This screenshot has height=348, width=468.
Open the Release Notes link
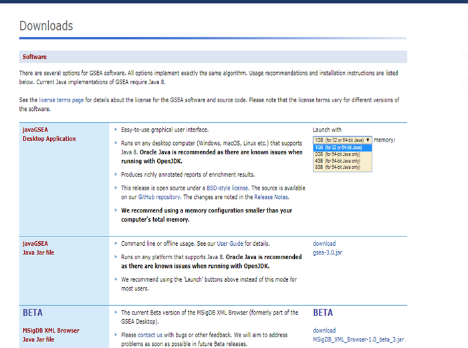click(x=271, y=197)
